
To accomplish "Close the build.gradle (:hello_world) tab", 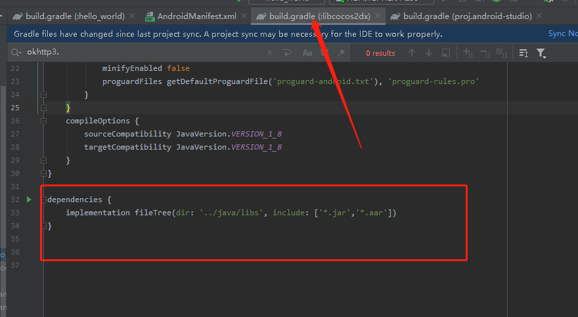I will pyautogui.click(x=132, y=16).
